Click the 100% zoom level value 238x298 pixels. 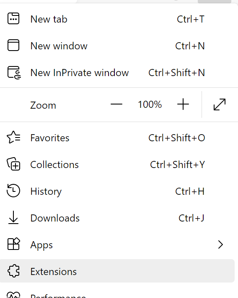point(150,104)
